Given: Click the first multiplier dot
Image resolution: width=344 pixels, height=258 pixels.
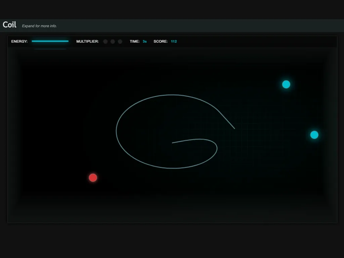Looking at the screenshot, I should pyautogui.click(x=105, y=41).
